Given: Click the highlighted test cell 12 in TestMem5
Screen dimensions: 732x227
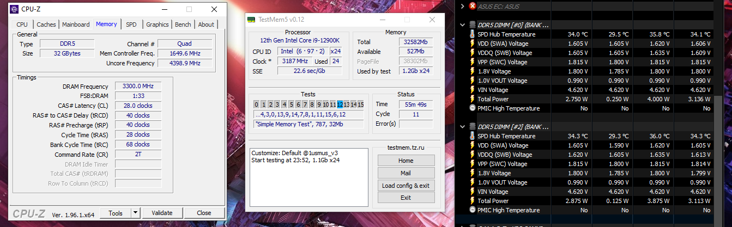Looking at the screenshot, I should pos(340,105).
